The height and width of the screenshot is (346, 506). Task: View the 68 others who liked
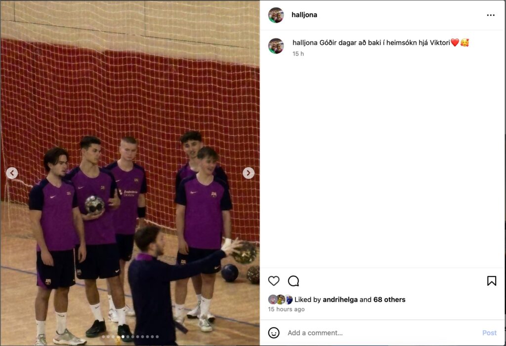[x=389, y=300]
